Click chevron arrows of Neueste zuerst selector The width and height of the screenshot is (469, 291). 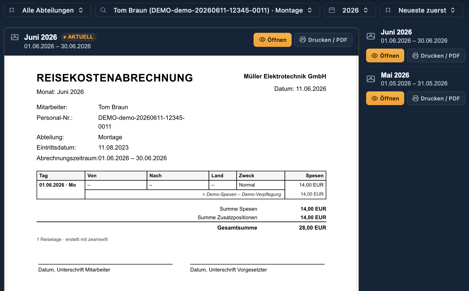(453, 10)
